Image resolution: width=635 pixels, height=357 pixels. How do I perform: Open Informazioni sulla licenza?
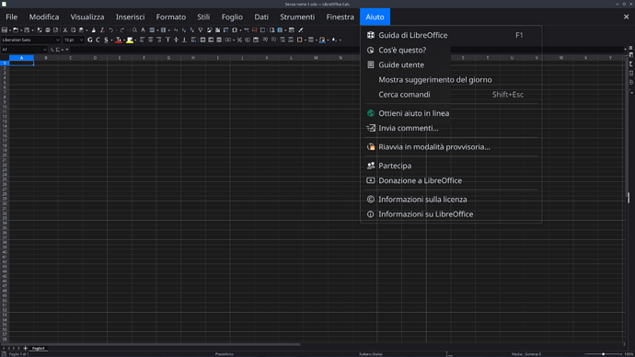click(450, 199)
